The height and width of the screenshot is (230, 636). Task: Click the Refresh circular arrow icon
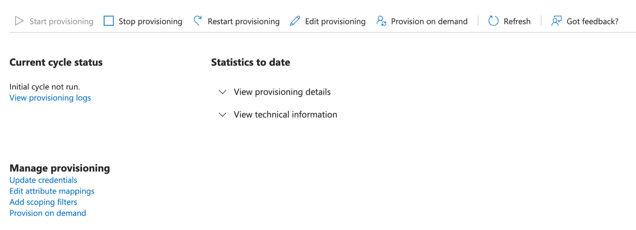coord(493,21)
